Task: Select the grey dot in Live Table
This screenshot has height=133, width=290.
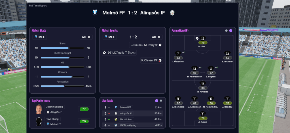Action: point(161,100)
